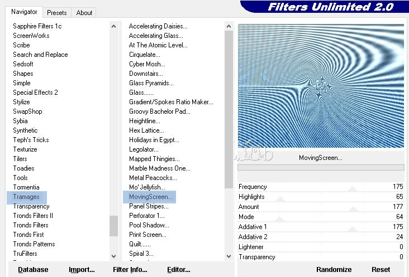The height and width of the screenshot is (277, 409).
Task: Select Teph's Tricks category
Action: pyautogui.click(x=31, y=140)
